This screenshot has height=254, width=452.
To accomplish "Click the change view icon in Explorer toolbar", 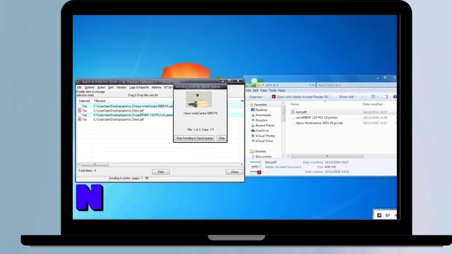I will click(373, 97).
